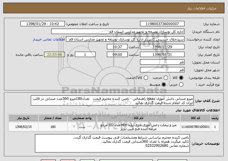Click the need date cell 1398/02/15
Viewport: 228px width, 161px height.
pyautogui.click(x=23, y=127)
